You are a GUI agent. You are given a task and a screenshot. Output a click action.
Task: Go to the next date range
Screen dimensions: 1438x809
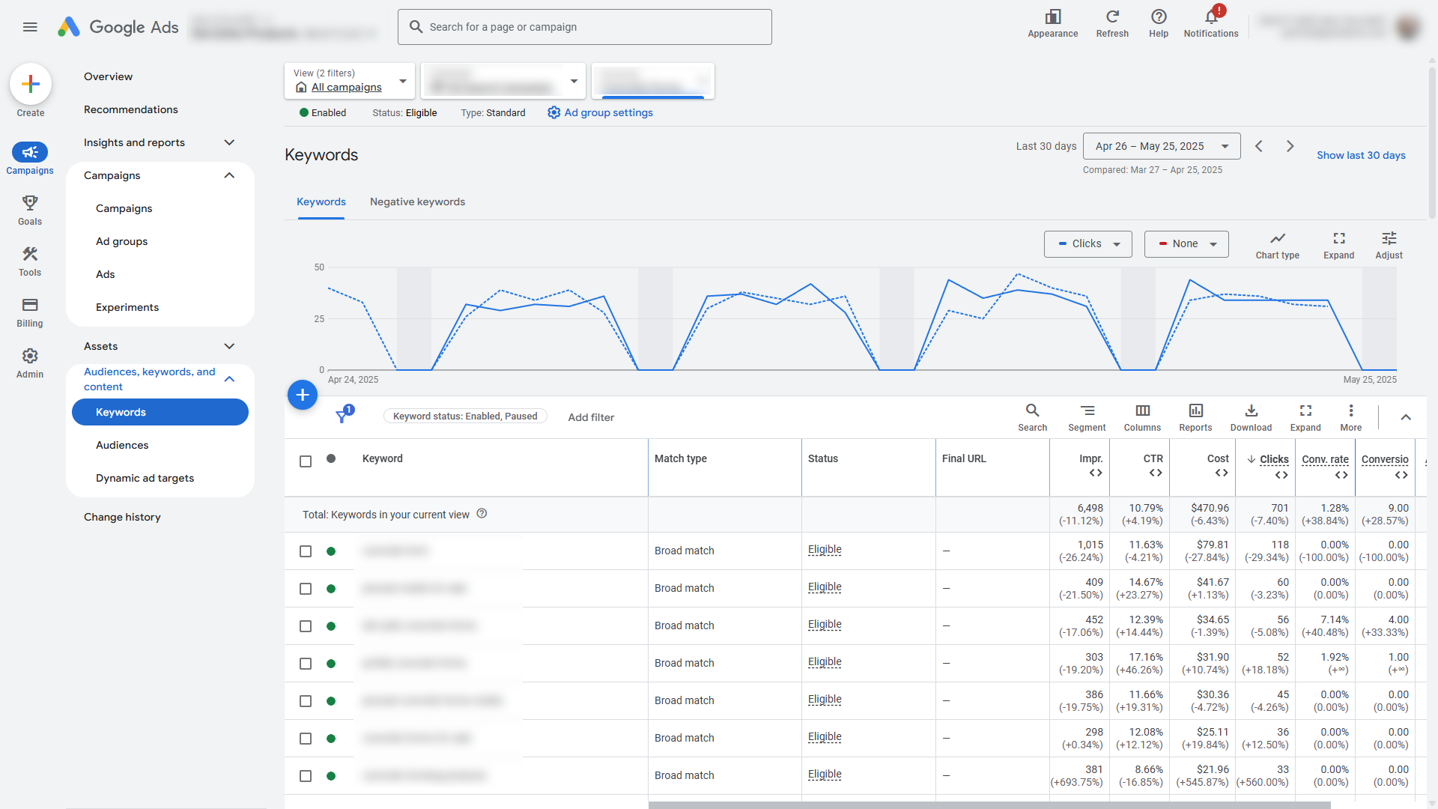[x=1290, y=146]
